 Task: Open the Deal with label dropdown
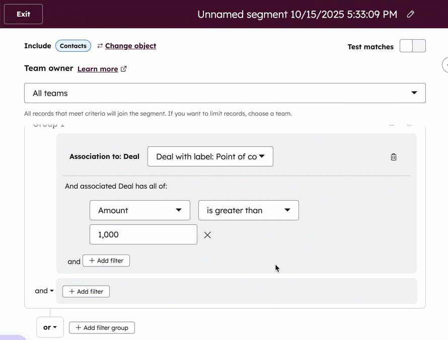pyautogui.click(x=210, y=156)
